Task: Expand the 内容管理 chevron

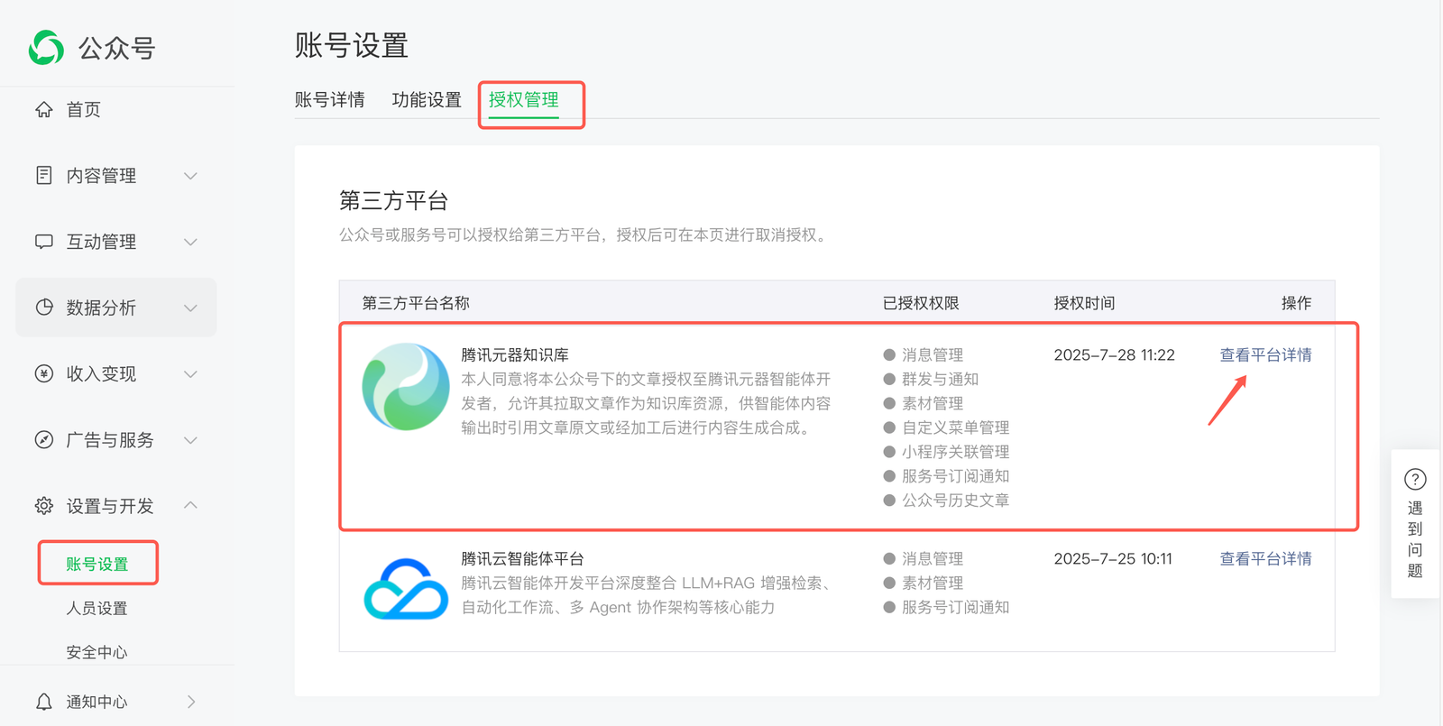Action: 190,176
